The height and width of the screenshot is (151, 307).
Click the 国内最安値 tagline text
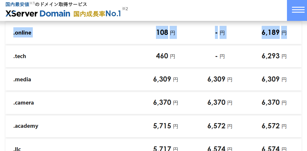[x=17, y=4]
